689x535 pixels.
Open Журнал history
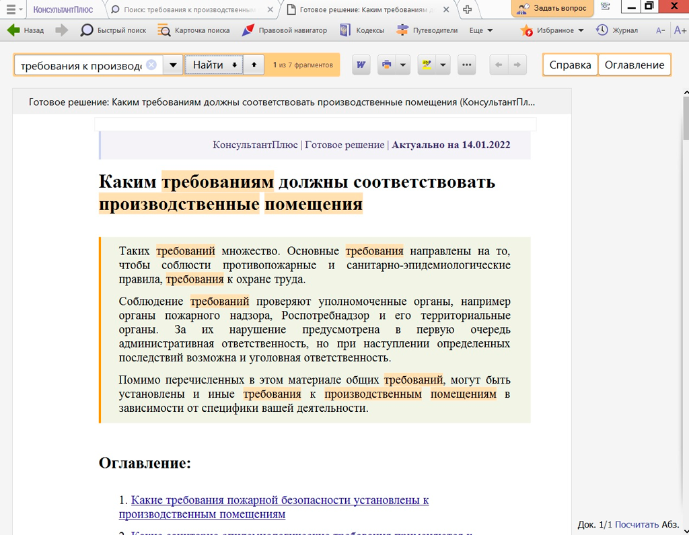(617, 30)
